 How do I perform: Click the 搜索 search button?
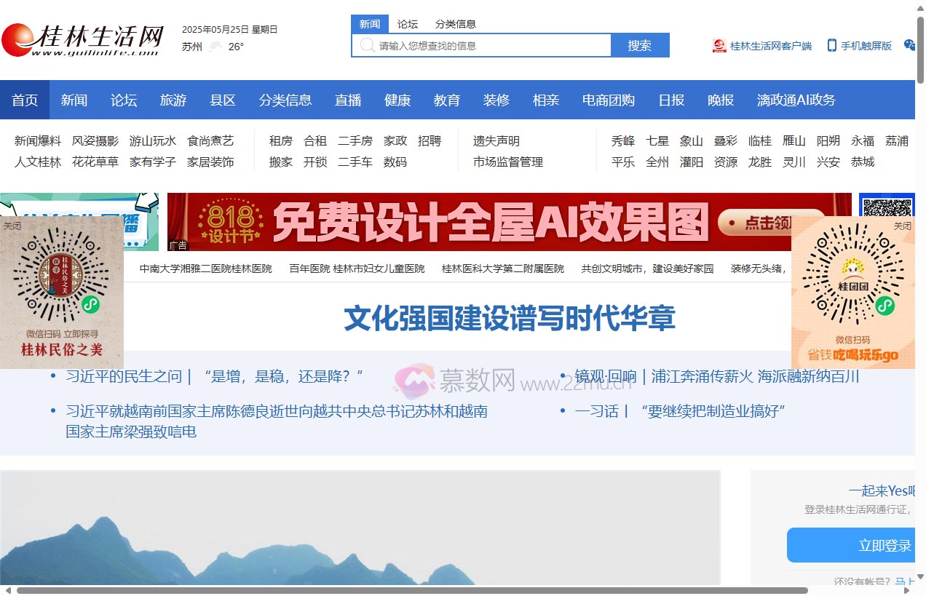coord(639,45)
